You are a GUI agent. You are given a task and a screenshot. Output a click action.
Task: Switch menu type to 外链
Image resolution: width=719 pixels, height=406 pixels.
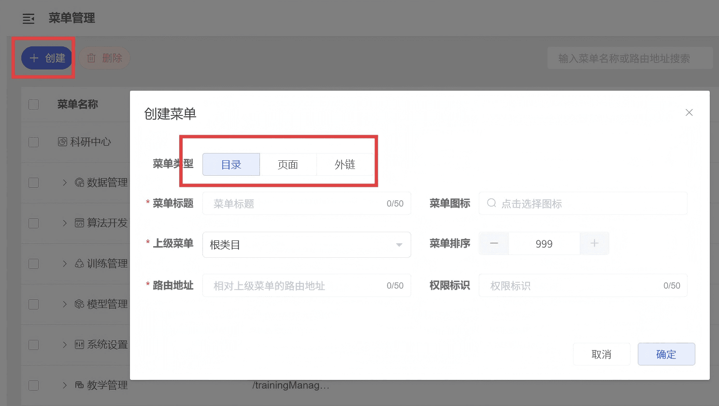pos(345,165)
